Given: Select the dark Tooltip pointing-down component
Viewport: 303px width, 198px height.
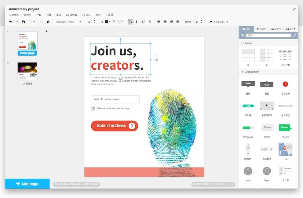Looking at the screenshot, I should click(248, 84).
